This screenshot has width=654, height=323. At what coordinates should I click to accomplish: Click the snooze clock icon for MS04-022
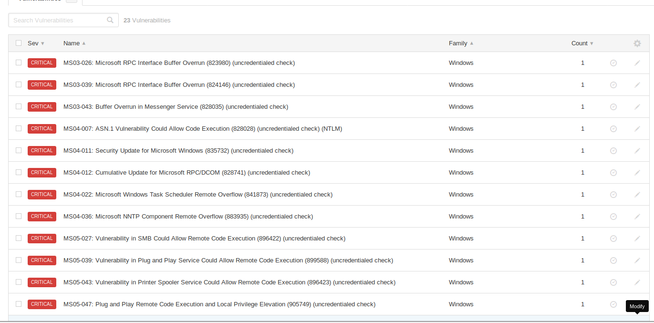pos(613,195)
